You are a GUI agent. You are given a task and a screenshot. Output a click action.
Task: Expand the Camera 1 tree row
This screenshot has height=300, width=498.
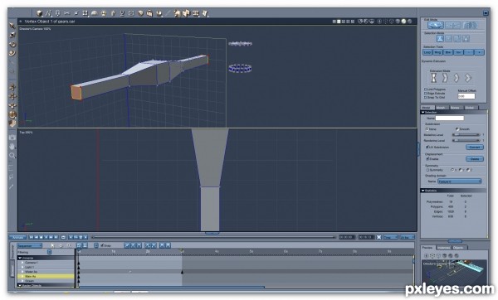(22, 263)
